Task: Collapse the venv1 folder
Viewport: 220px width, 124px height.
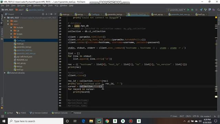Action: tap(8, 24)
